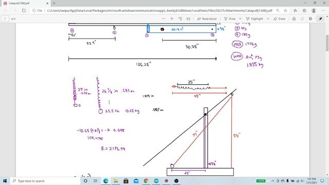Save the PDF with the save icon
329x185 pixels.
tap(302, 18)
